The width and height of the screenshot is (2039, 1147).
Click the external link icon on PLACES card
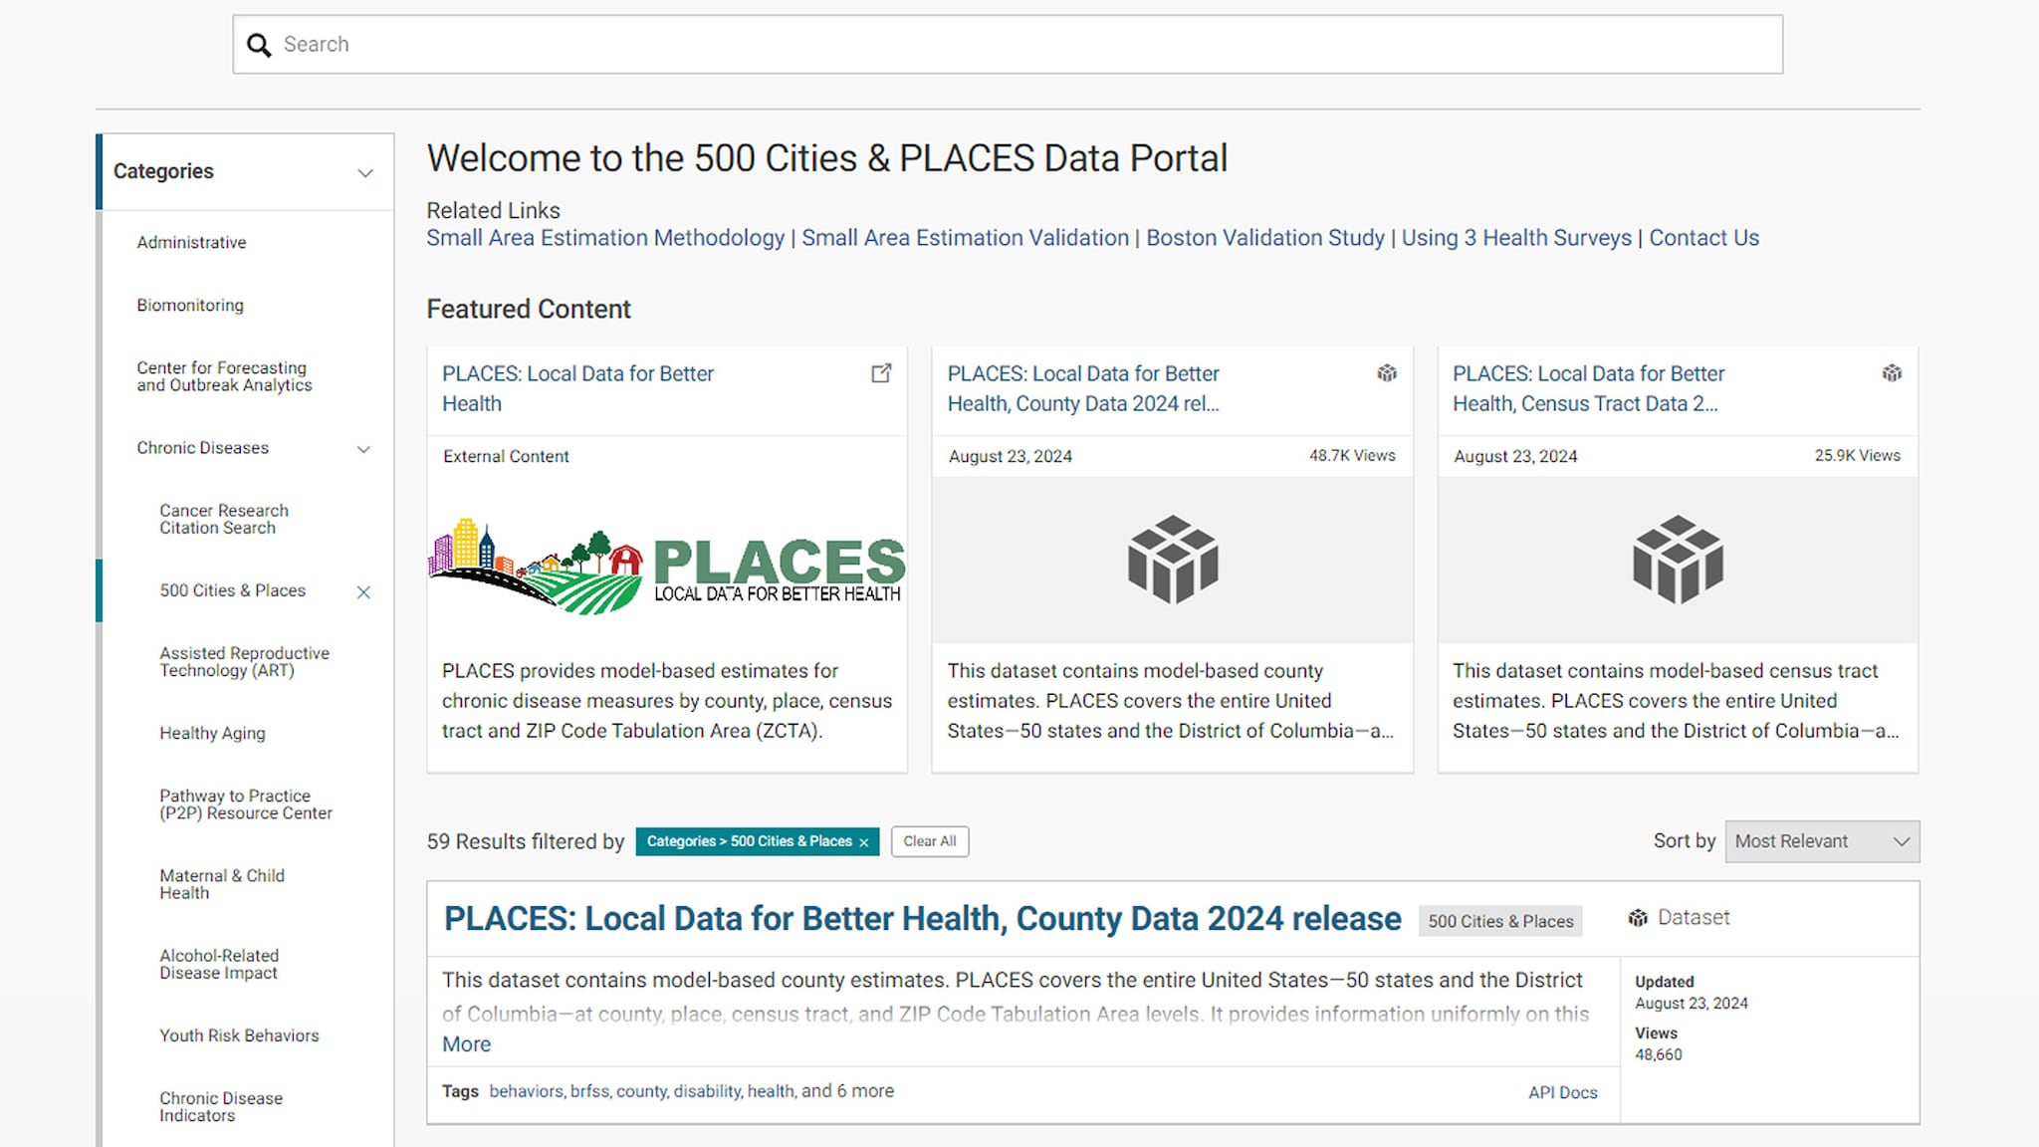pyautogui.click(x=881, y=372)
